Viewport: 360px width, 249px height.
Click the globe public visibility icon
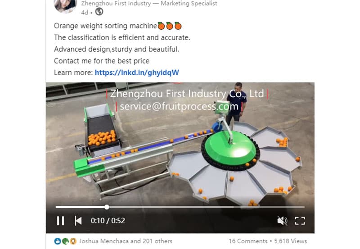[99, 12]
